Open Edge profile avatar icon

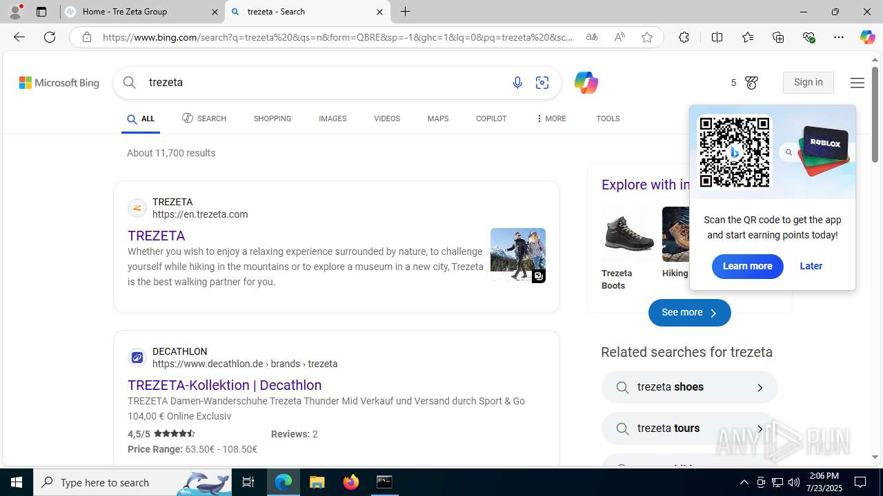[x=15, y=12]
